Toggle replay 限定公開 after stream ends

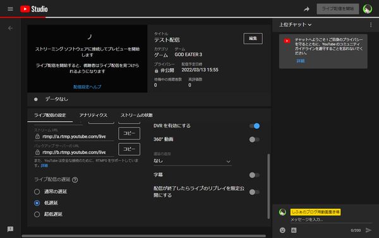pyautogui.click(x=255, y=192)
